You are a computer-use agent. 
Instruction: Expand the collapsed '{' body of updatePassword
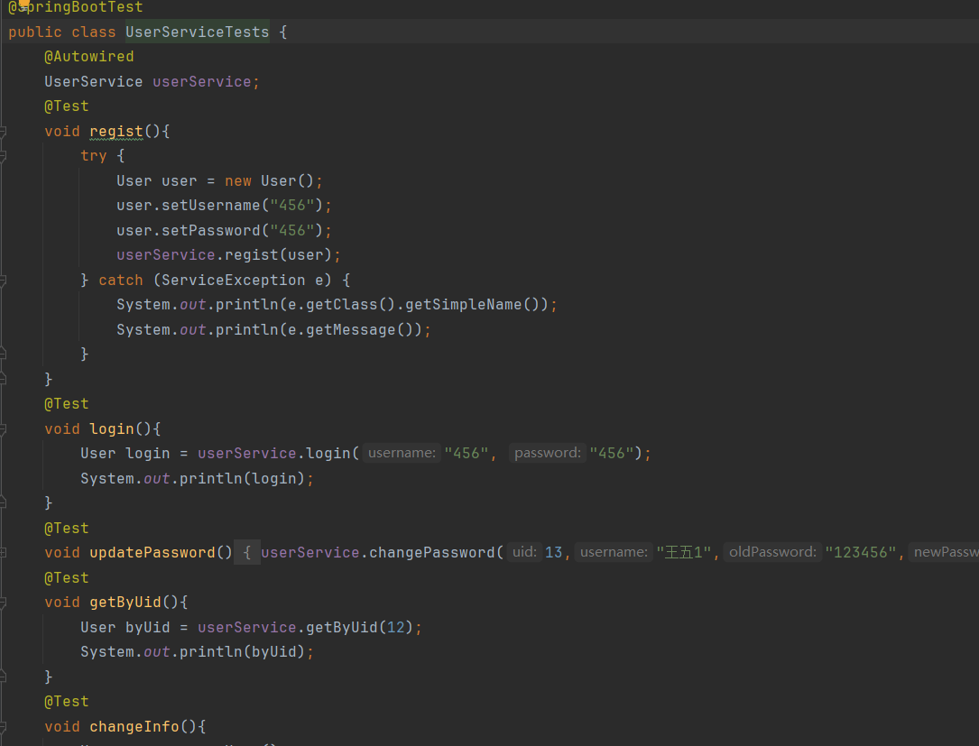pos(247,552)
